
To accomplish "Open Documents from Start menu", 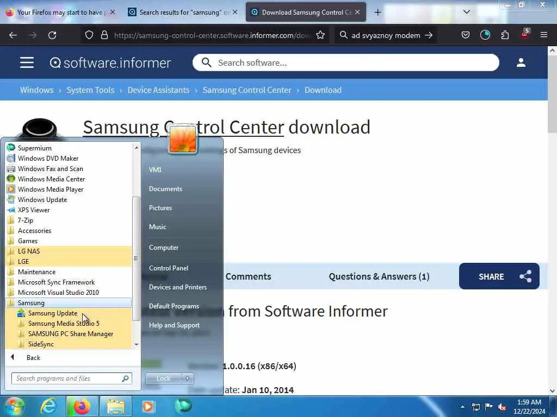I will tap(165, 188).
